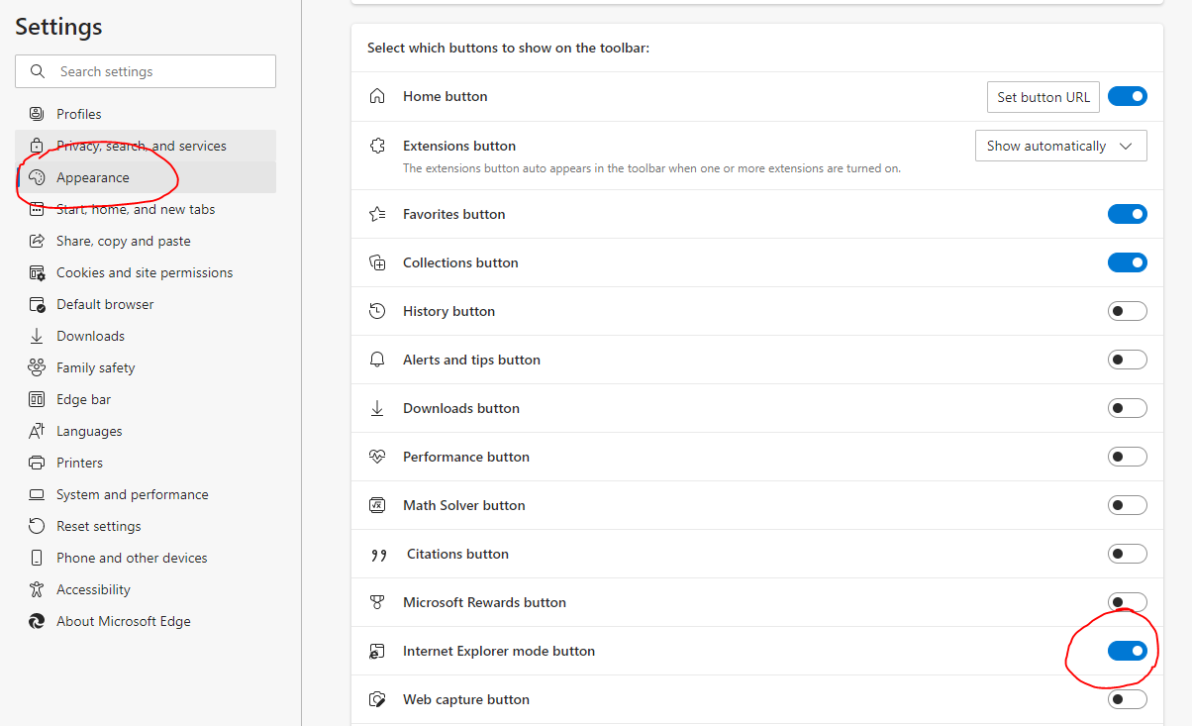Click the quote marks icon of Citations row
Viewport: 1192px width, 726px height.
[x=378, y=555]
